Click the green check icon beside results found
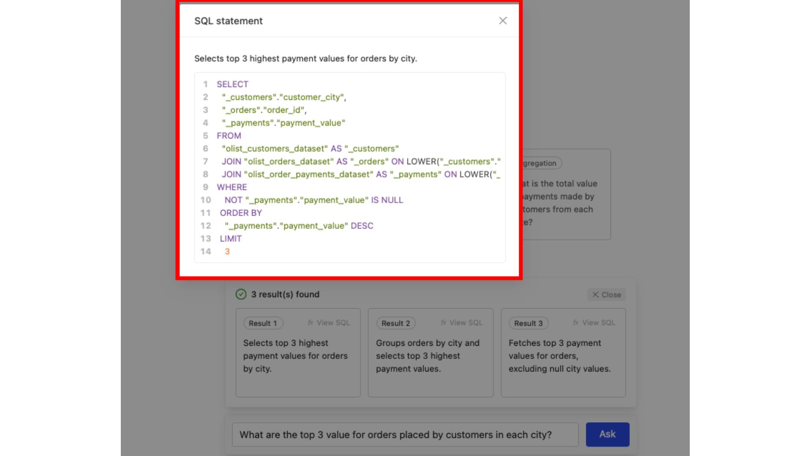The width and height of the screenshot is (811, 456). point(241,294)
